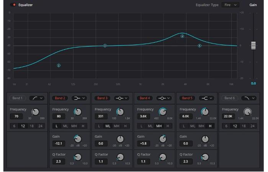Open Band 6 low-pass filter shape dropdown
The image size is (268, 172).
249,98
